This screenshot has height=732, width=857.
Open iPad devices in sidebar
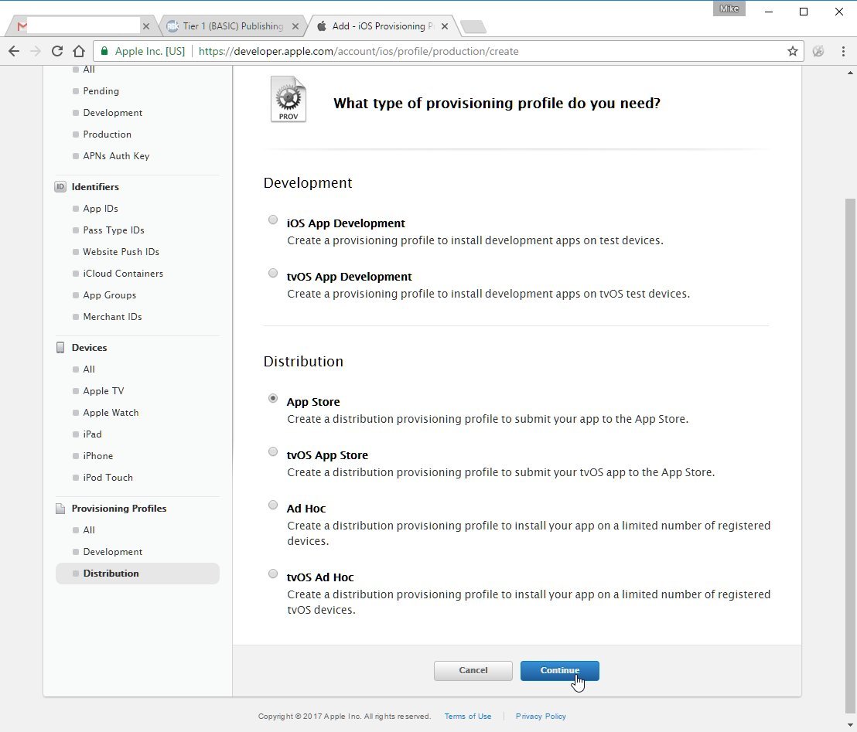[92, 434]
